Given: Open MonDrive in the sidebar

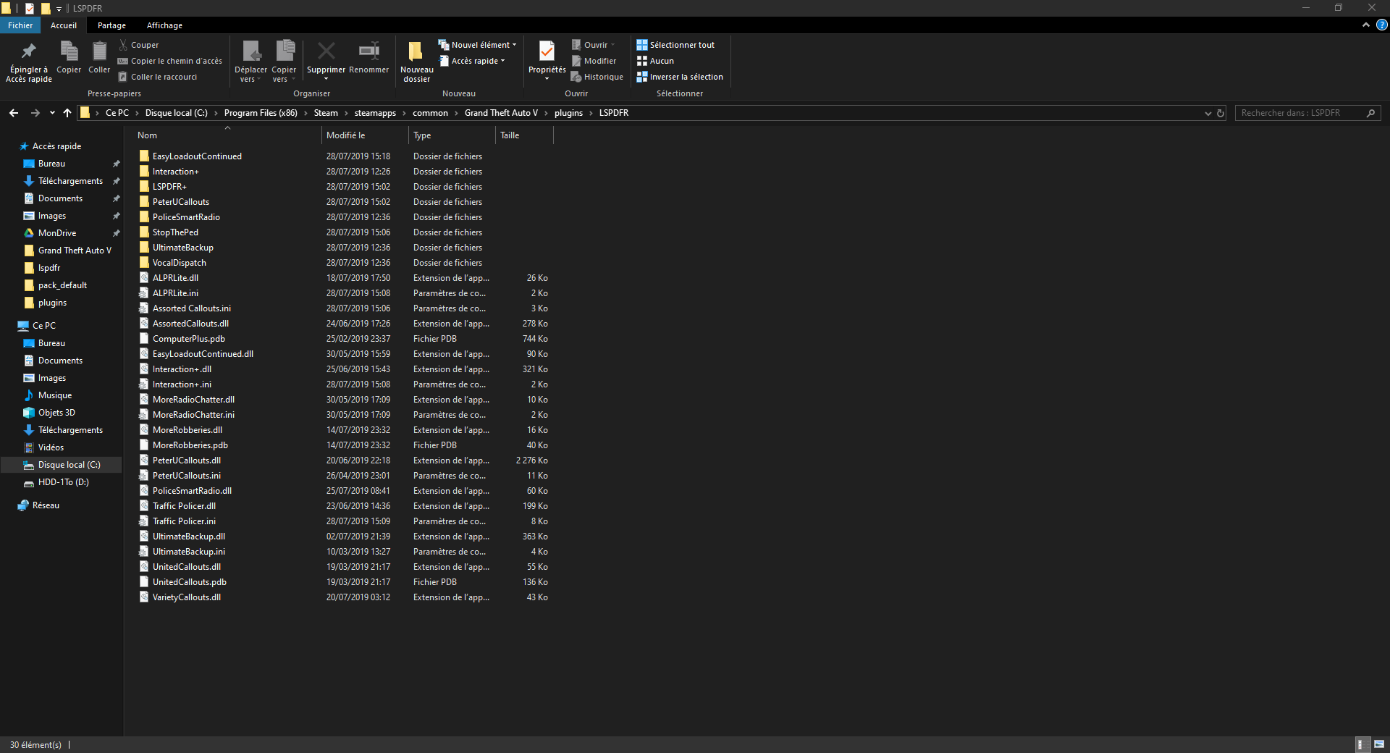Looking at the screenshot, I should click(57, 233).
